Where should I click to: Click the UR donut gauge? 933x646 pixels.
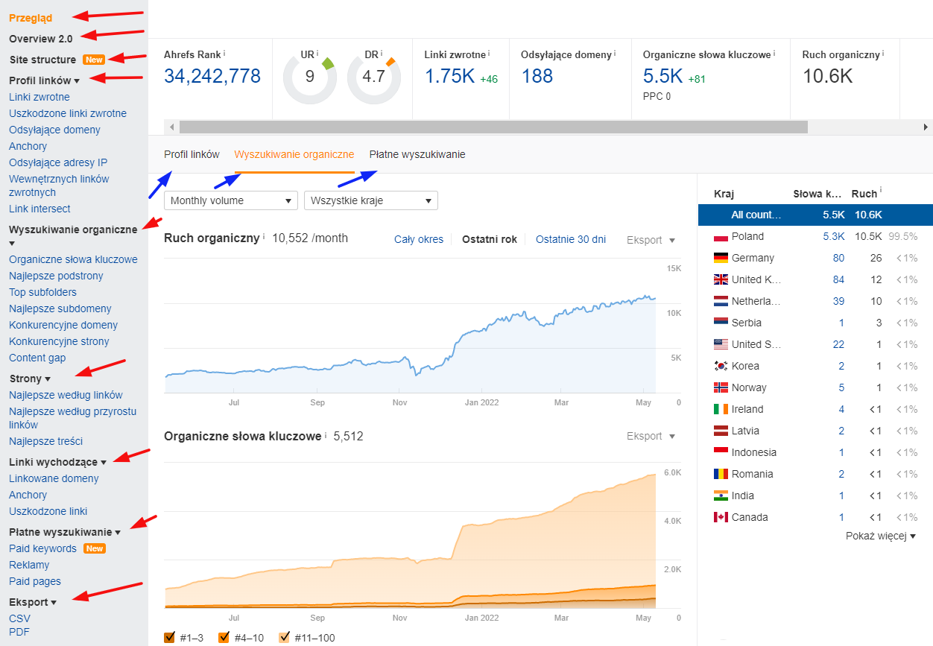pyautogui.click(x=310, y=76)
